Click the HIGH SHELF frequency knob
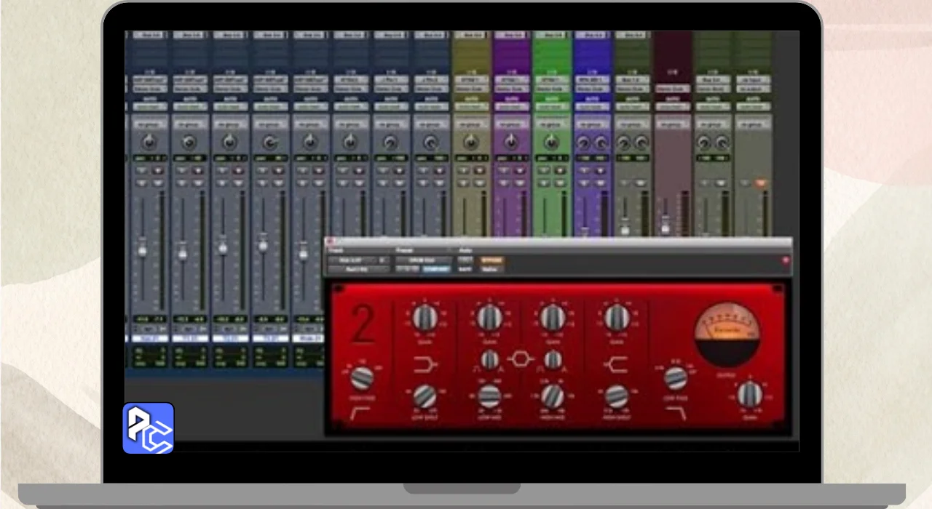 617,396
